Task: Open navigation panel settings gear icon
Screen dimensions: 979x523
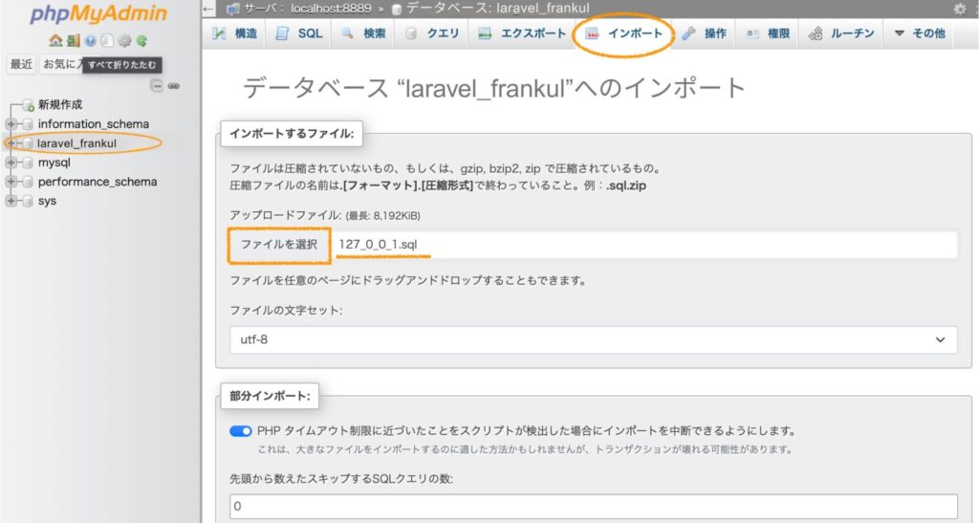Action: pyautogui.click(x=125, y=40)
